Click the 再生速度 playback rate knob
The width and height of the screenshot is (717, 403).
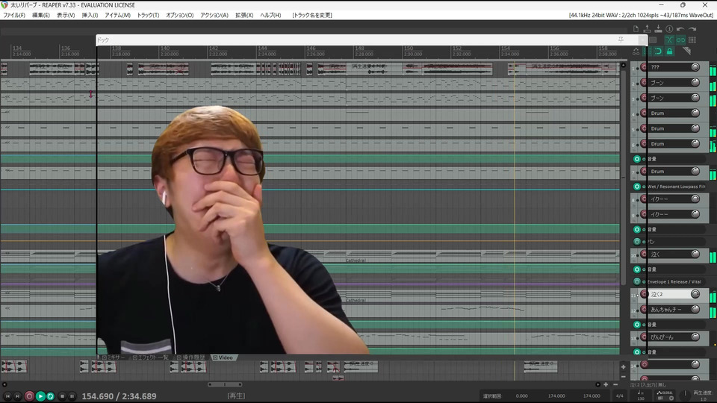685,394
